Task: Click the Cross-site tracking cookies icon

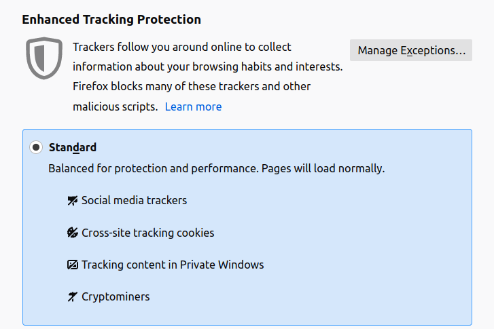Action: tap(73, 233)
